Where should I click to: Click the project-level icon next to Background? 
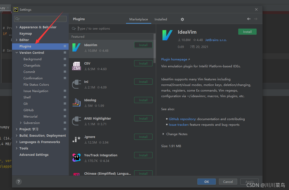click(x=65, y=59)
